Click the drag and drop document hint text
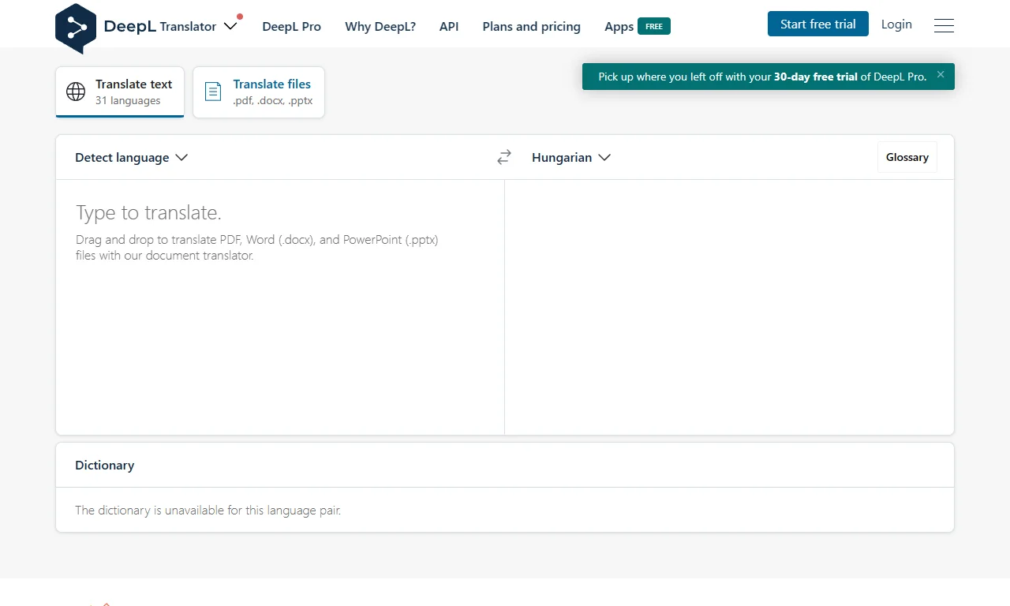 tap(257, 247)
